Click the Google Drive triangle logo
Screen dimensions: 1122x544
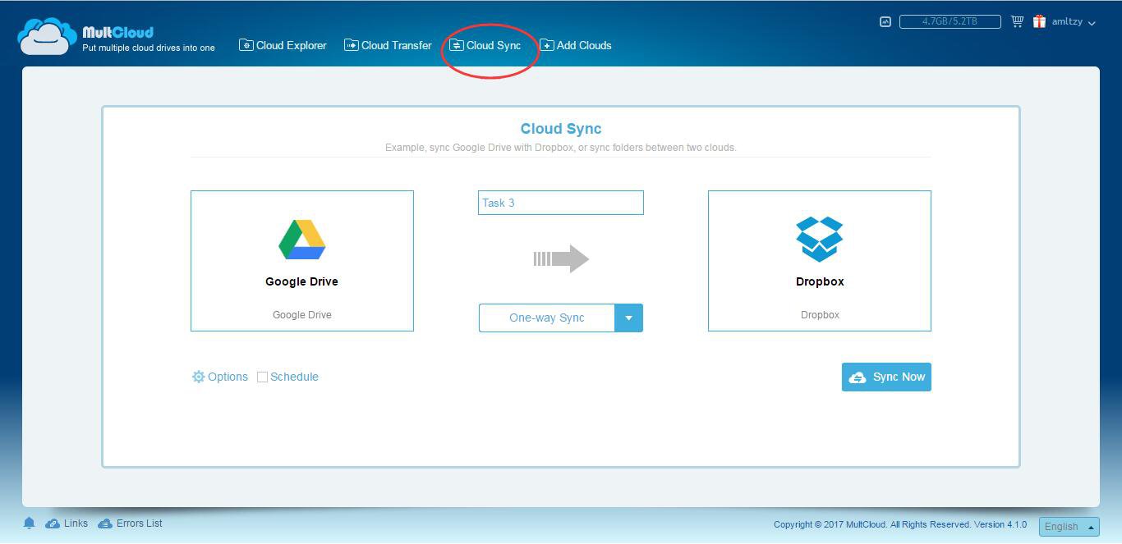(302, 240)
